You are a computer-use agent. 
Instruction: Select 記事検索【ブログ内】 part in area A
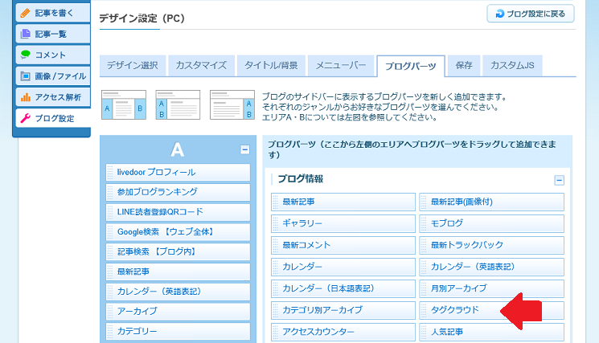click(178, 251)
